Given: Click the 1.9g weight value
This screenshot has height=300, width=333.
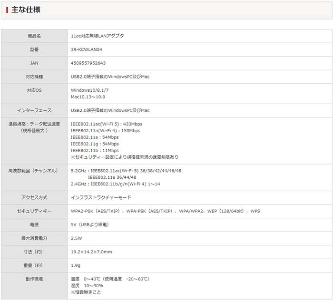Looking at the screenshot, I should pos(76,265).
